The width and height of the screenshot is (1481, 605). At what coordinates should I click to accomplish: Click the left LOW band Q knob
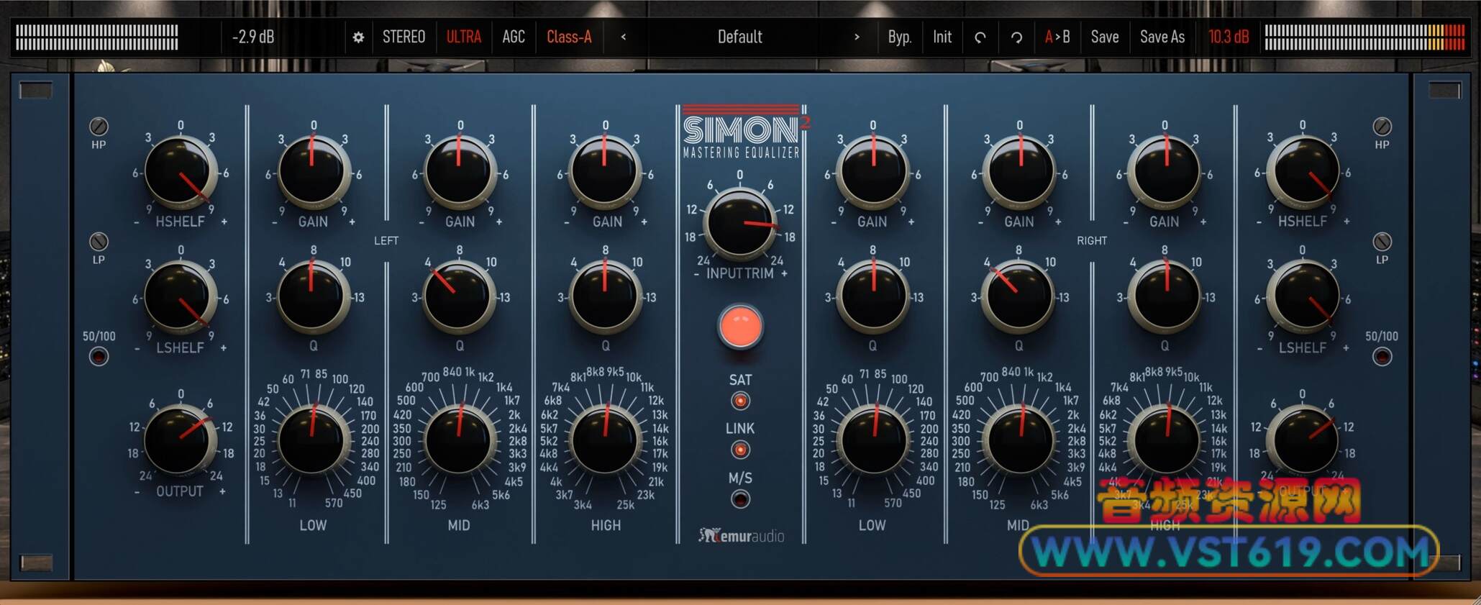[x=313, y=297]
